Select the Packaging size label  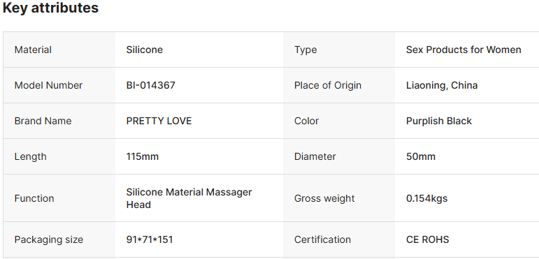49,239
